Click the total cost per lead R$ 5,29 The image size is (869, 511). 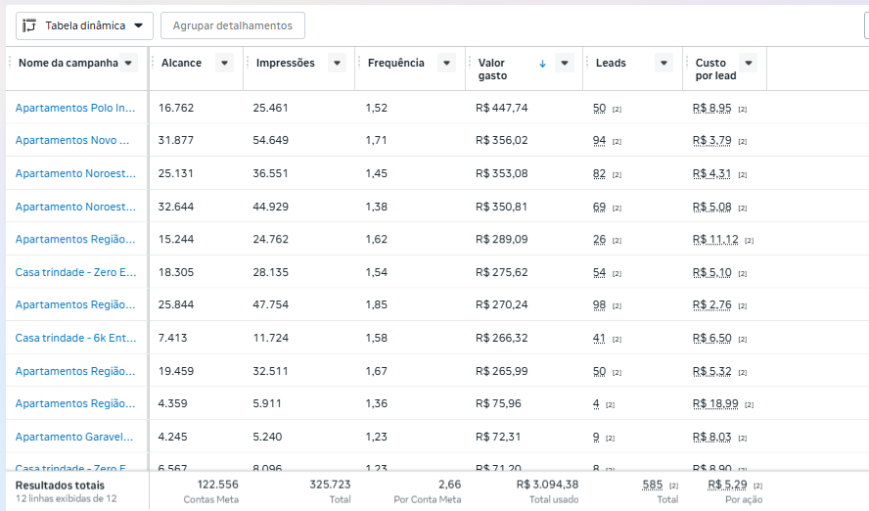pyautogui.click(x=727, y=485)
